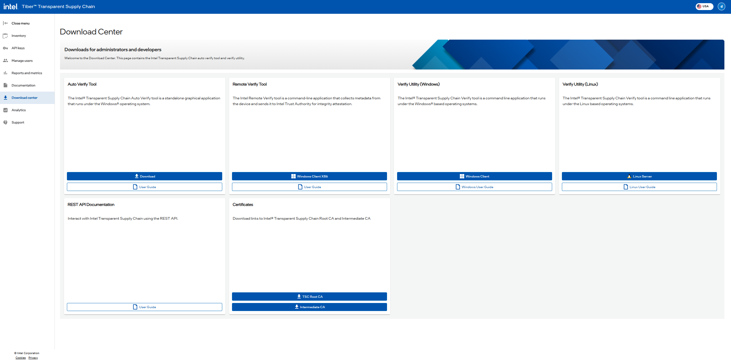Open Analytics from the sidebar
Image resolution: width=731 pixels, height=363 pixels.
point(27,110)
